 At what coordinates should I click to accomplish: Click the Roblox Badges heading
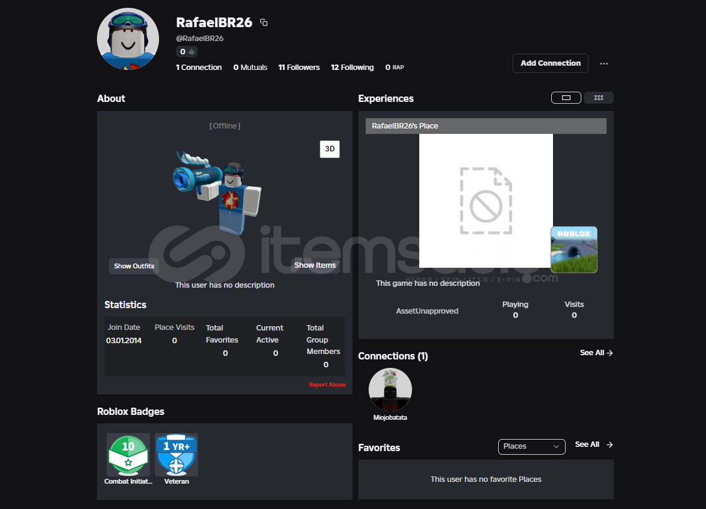click(131, 412)
